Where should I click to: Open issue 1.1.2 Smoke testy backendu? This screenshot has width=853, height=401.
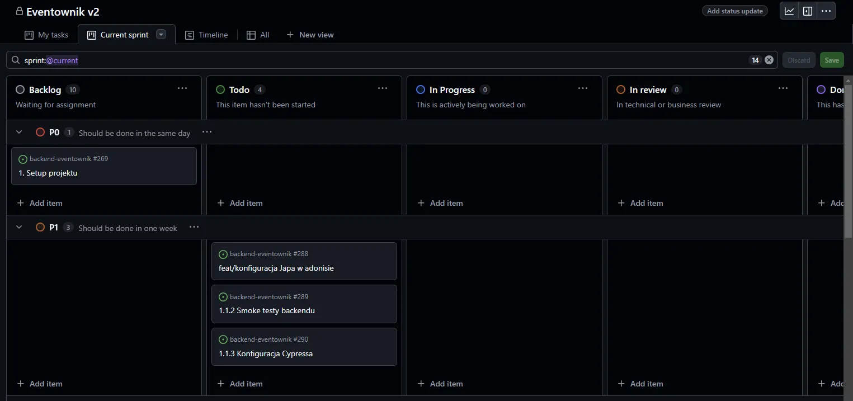click(267, 310)
